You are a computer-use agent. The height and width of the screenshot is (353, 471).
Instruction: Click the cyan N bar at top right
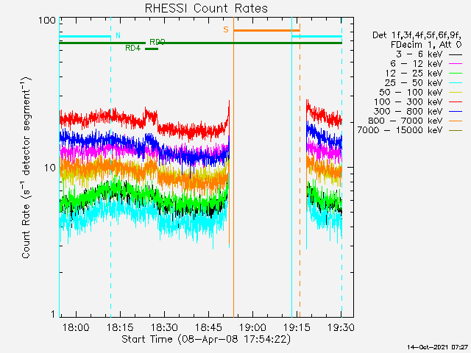point(317,37)
